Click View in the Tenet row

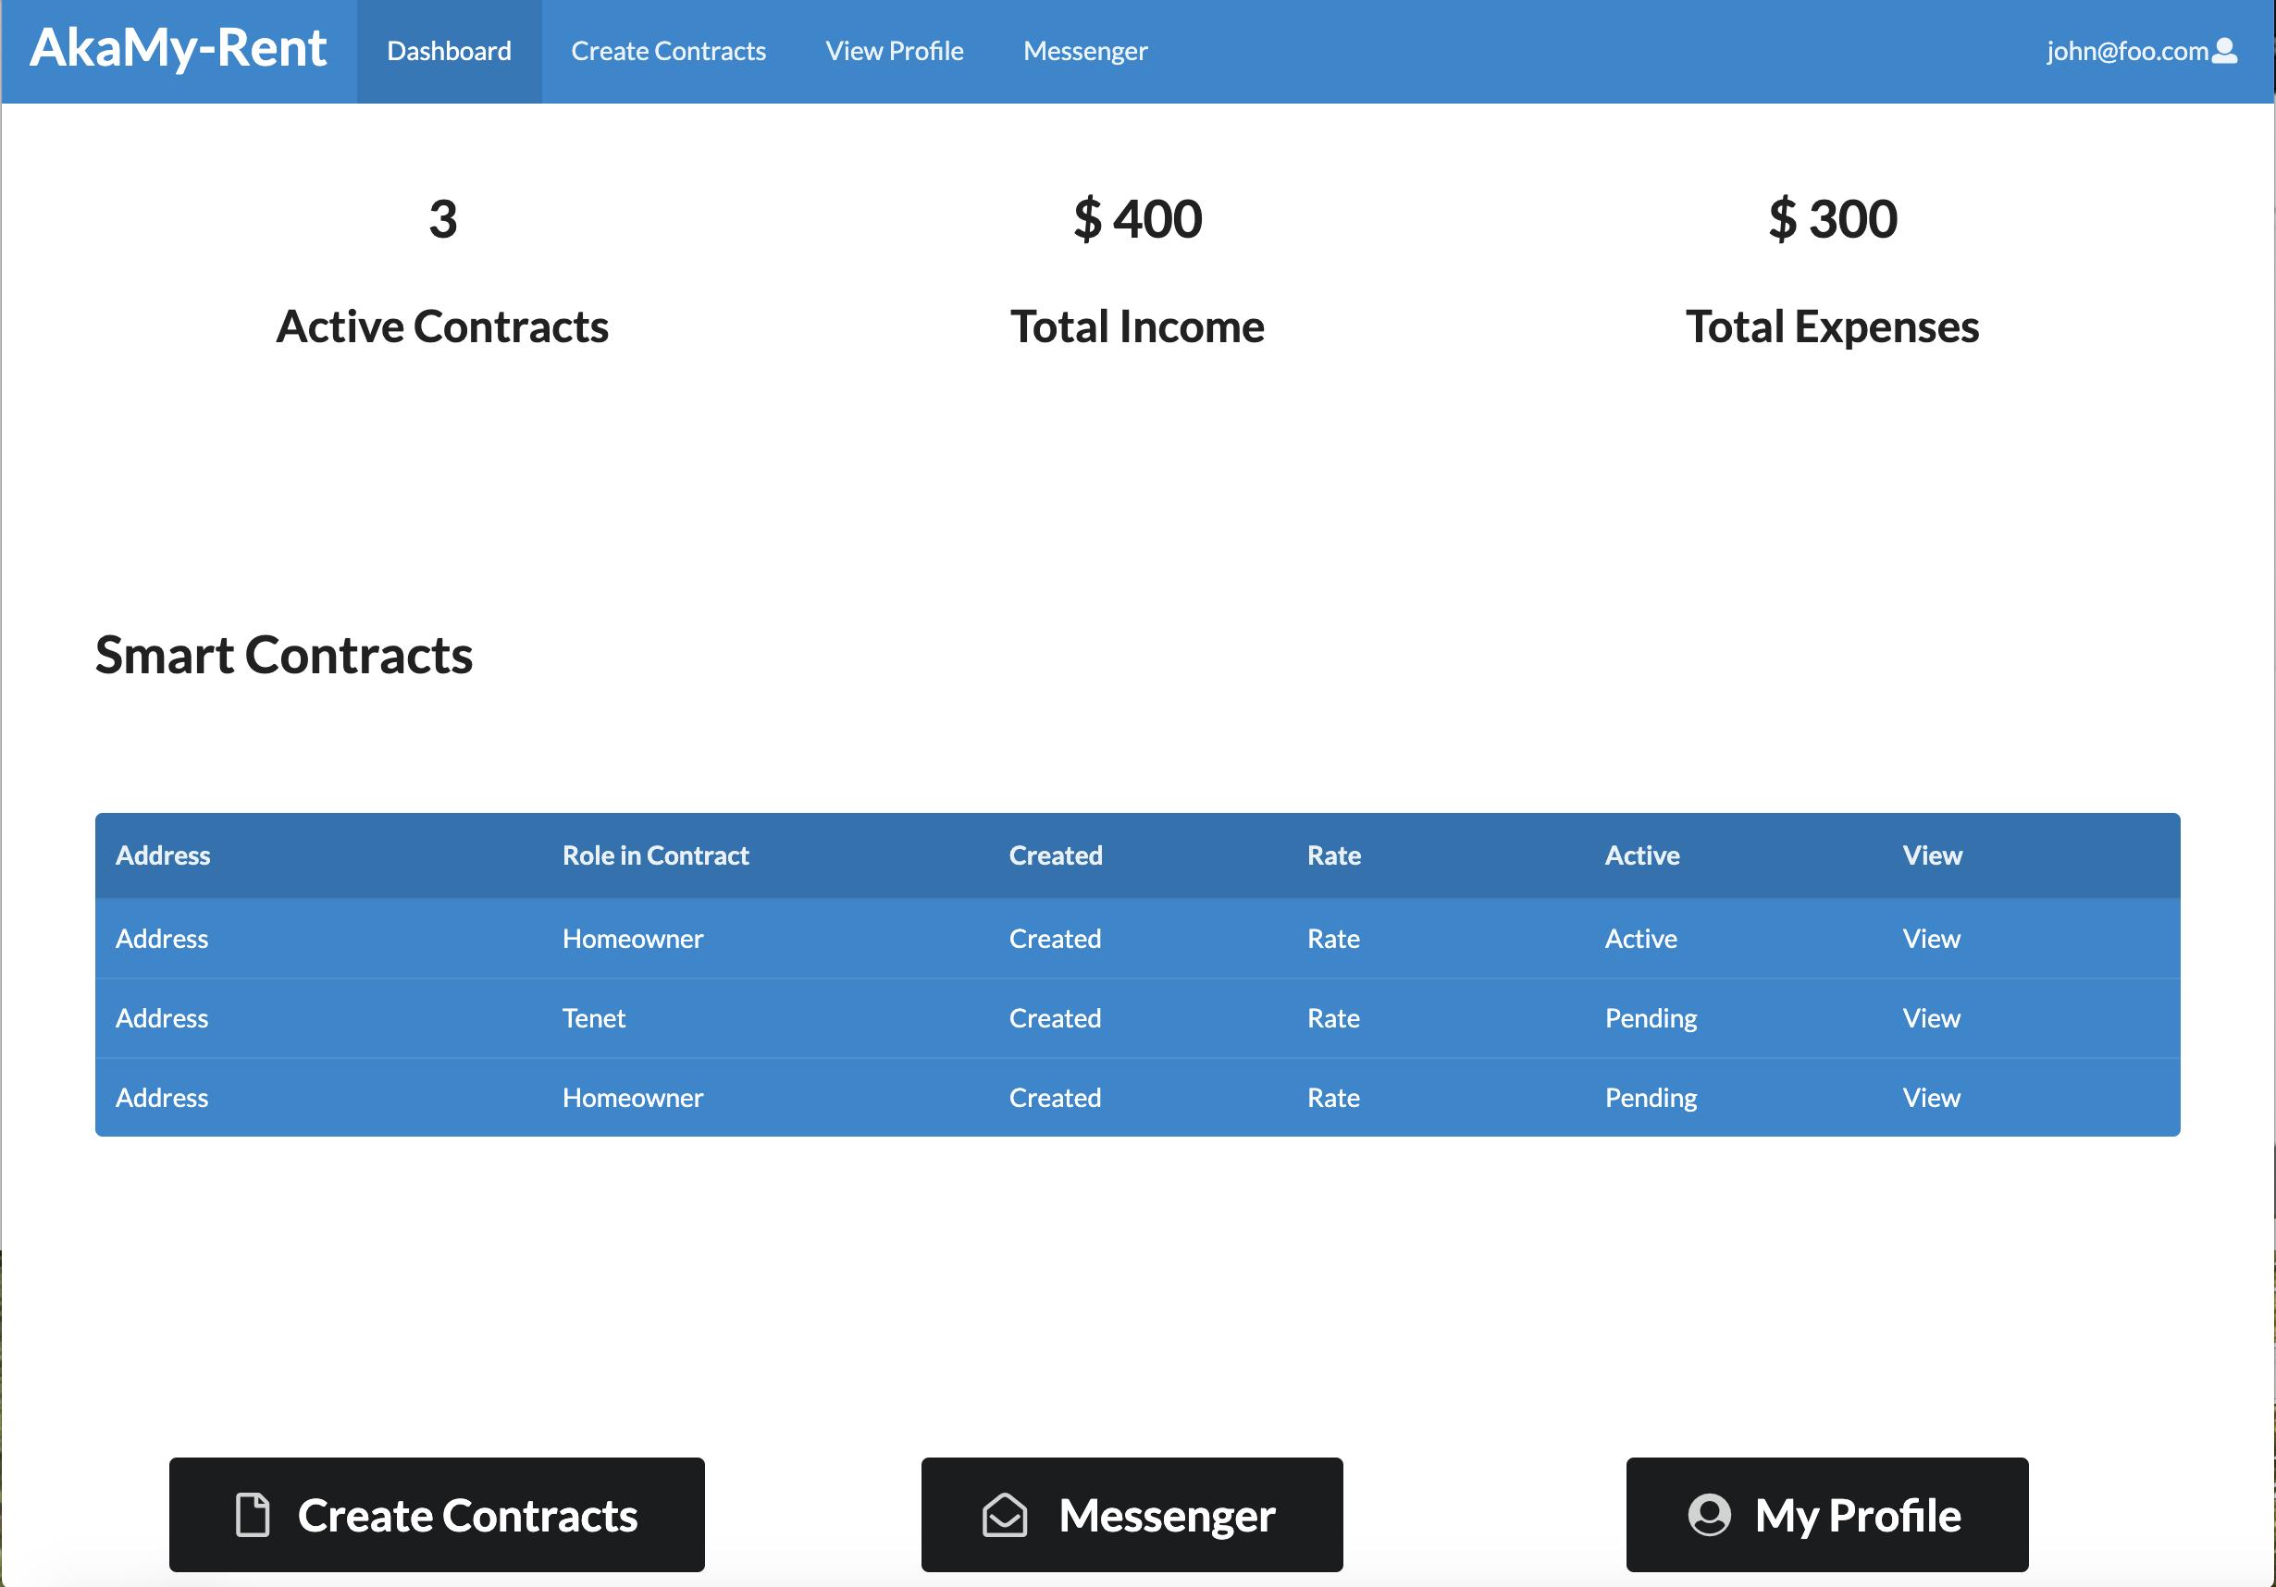click(1931, 1017)
